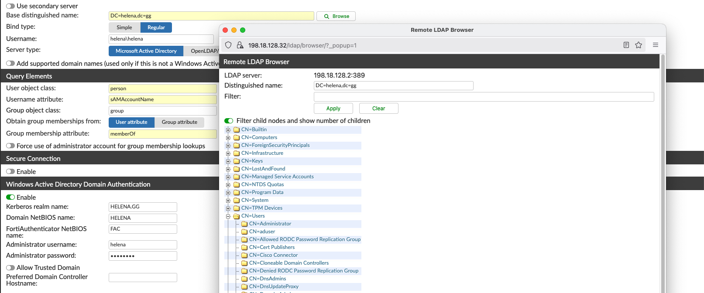This screenshot has width=704, height=293.
Task: Click the Filter text input field
Action: [x=484, y=97]
